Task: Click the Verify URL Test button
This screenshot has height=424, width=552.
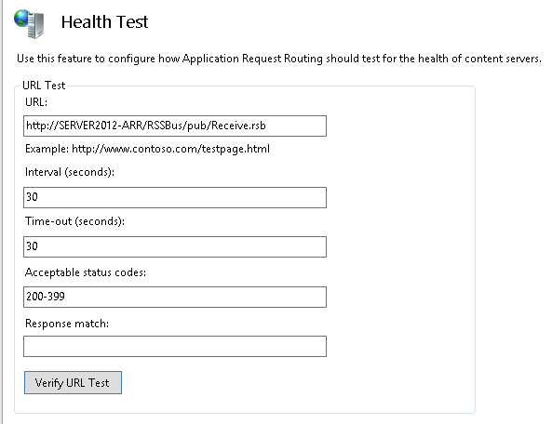Action: tap(73, 382)
